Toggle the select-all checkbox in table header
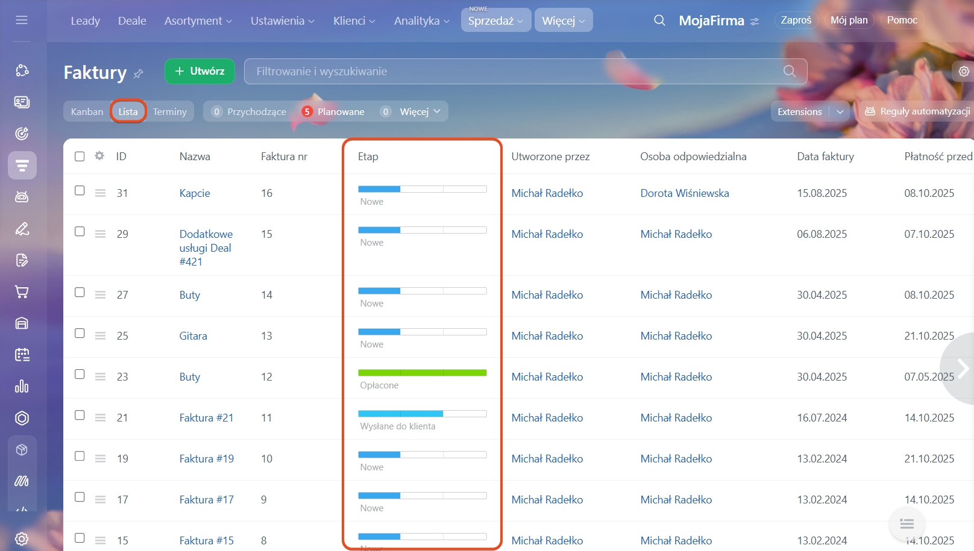974x551 pixels. pos(80,157)
